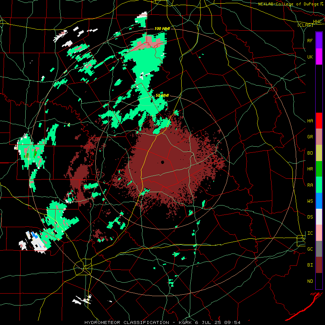
Task: Click the UK legend label
Action: point(310,57)
